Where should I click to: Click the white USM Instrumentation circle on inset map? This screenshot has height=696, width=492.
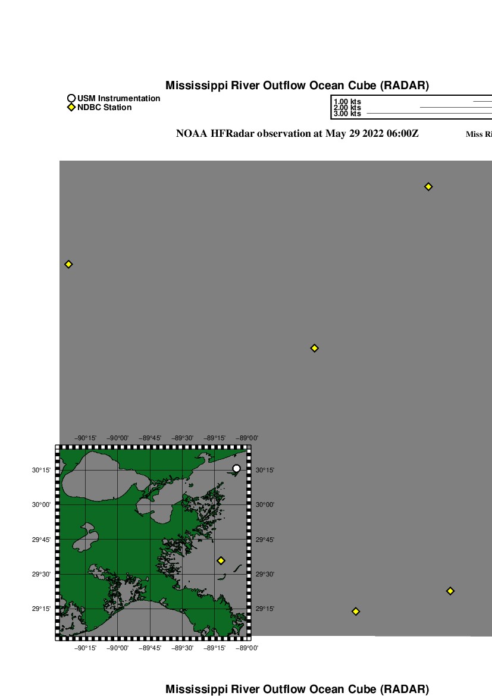[x=236, y=469]
